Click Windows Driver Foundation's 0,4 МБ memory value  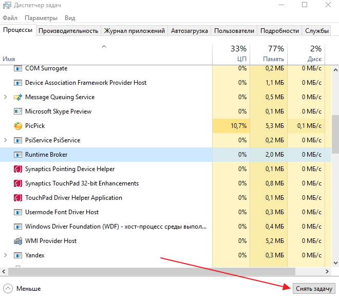tap(275, 227)
